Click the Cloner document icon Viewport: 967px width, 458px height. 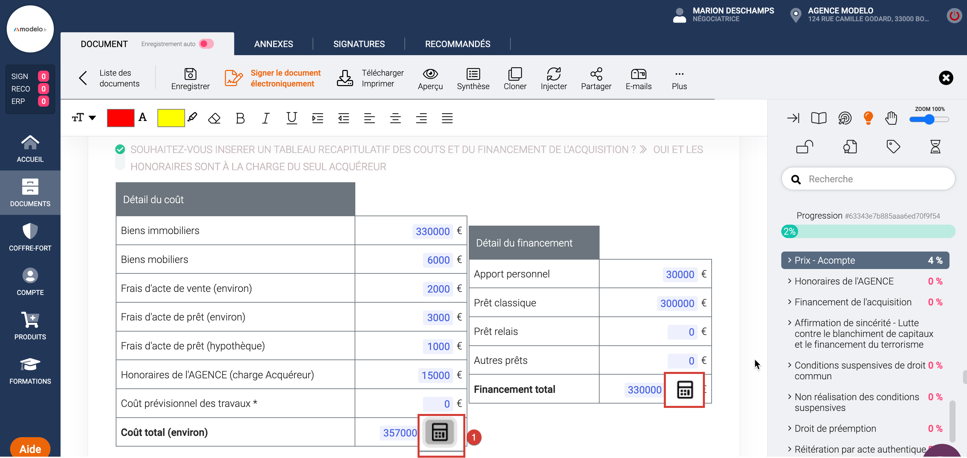515,74
